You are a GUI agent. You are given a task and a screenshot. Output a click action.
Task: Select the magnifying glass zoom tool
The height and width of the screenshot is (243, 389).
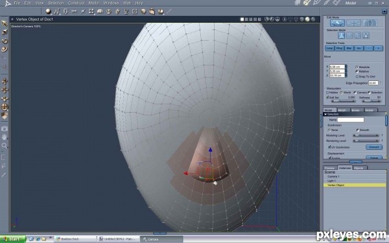click(x=5, y=146)
